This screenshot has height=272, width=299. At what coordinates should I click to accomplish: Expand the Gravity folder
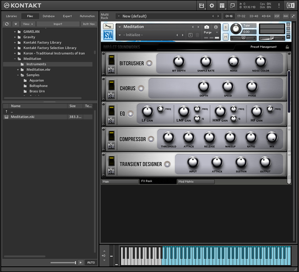coord(15,37)
